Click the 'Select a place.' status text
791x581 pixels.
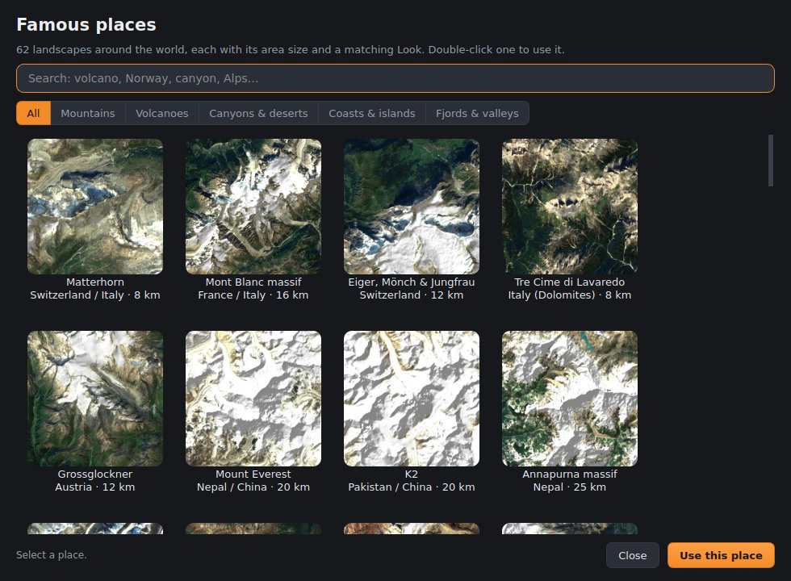(52, 555)
